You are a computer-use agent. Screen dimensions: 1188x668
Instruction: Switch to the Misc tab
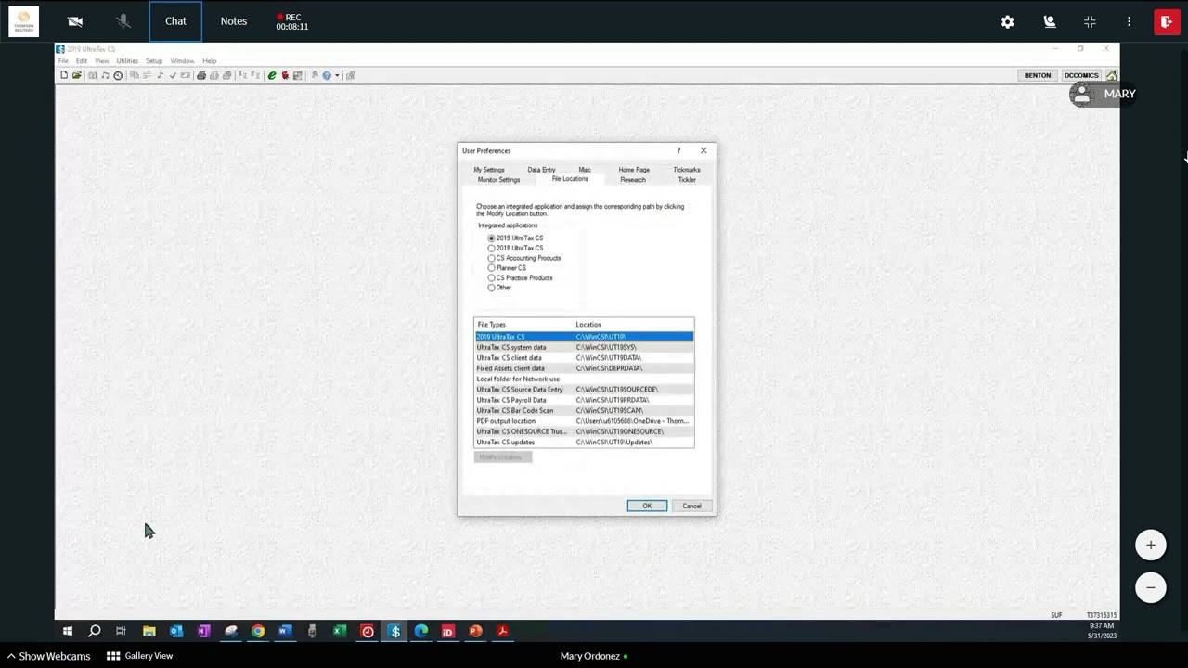pos(585,170)
